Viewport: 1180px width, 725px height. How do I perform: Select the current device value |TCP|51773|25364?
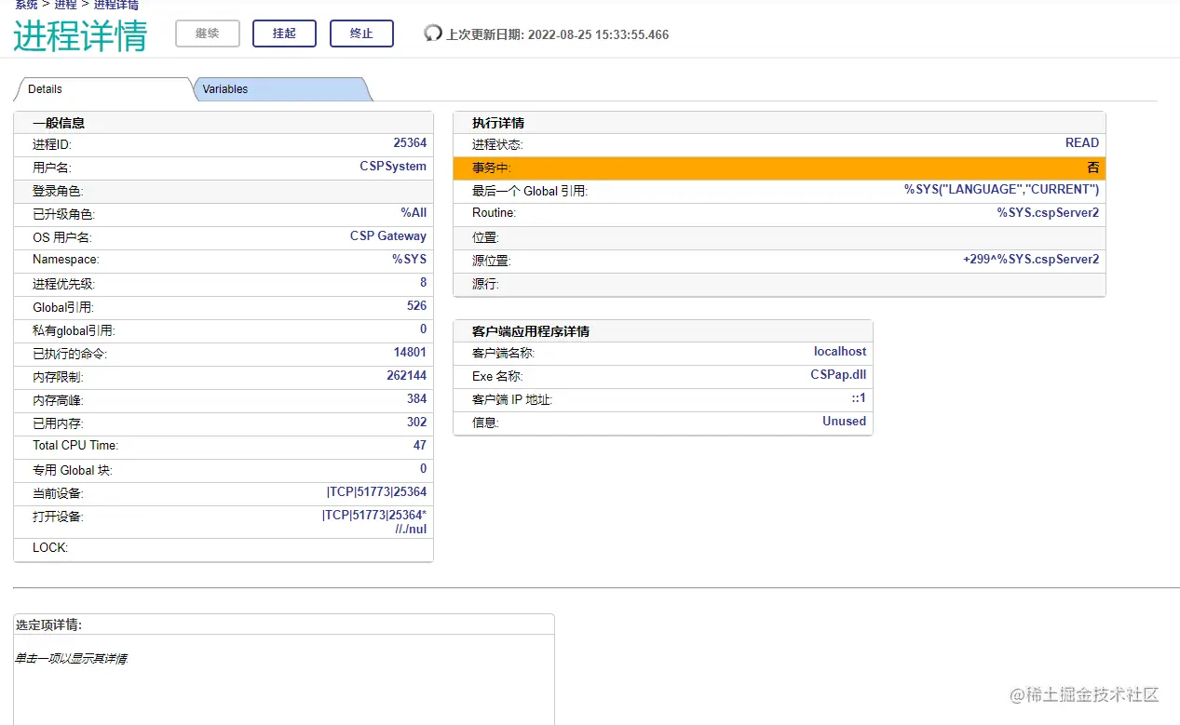(x=376, y=491)
